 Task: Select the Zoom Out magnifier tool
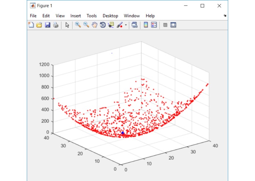(x=86, y=25)
